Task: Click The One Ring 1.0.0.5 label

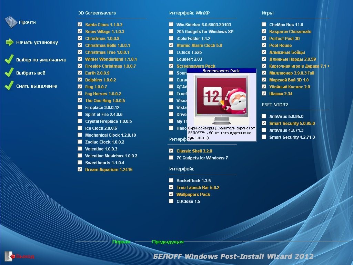Action: click(x=105, y=101)
